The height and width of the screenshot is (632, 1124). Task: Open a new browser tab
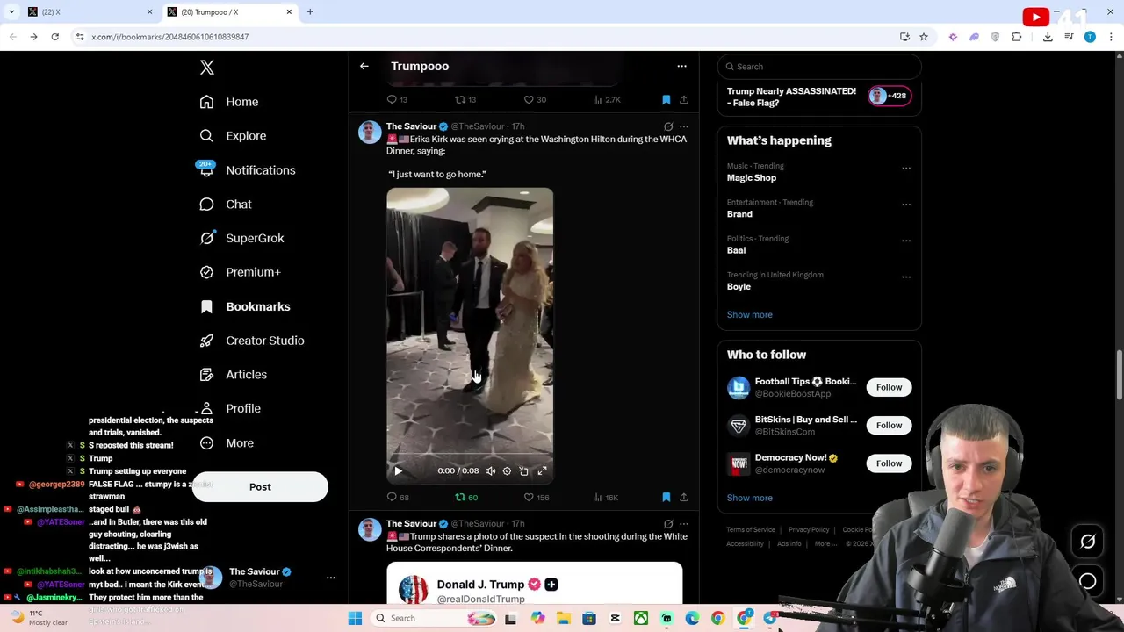point(310,12)
